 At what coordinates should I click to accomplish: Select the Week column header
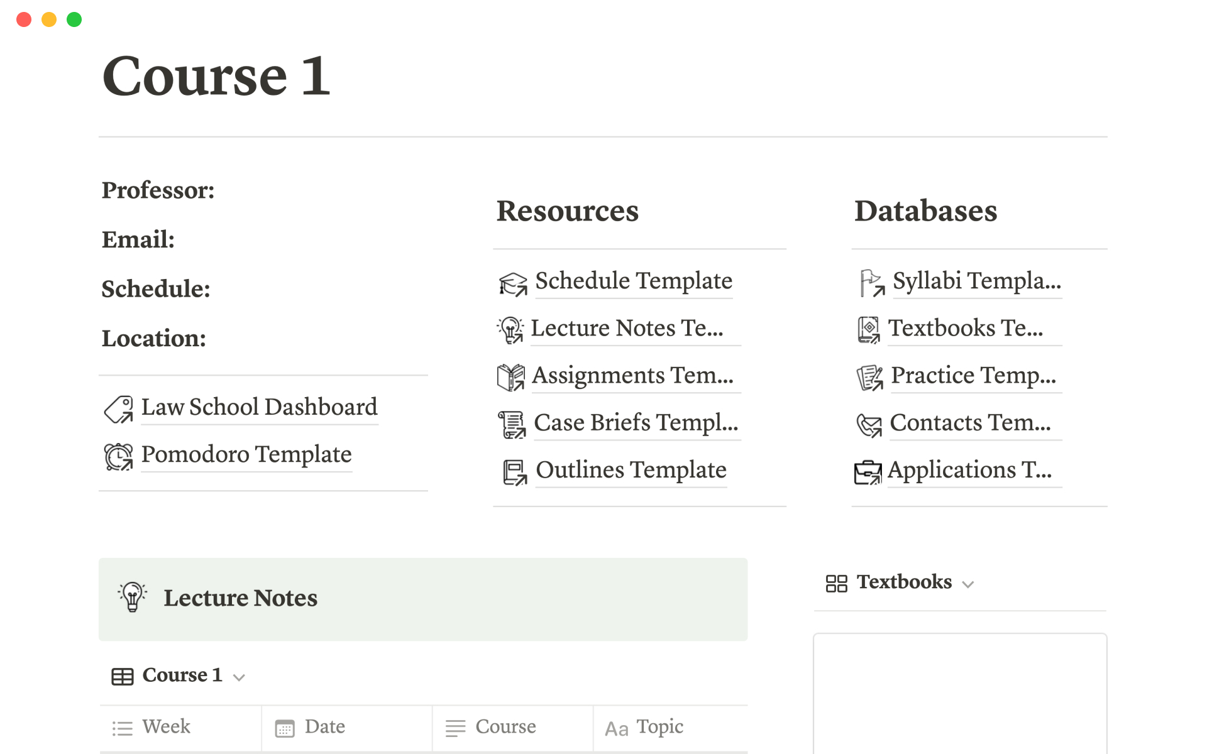pos(166,727)
